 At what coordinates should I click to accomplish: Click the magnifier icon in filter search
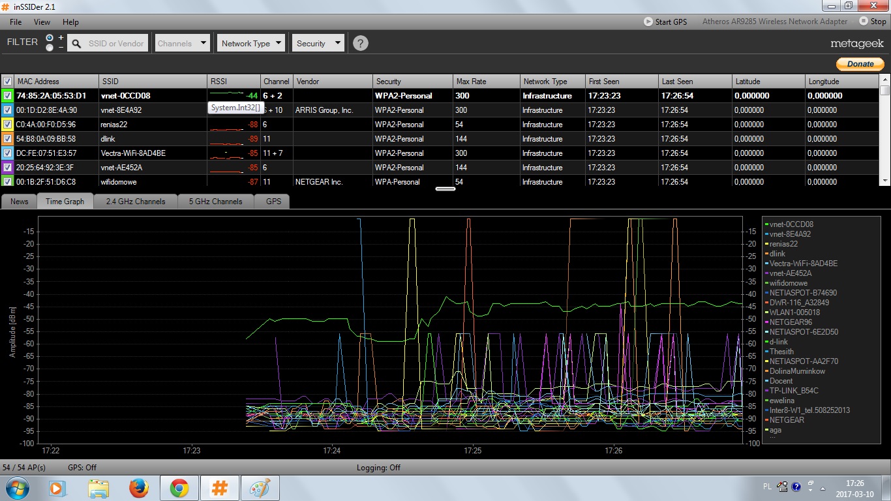point(76,44)
